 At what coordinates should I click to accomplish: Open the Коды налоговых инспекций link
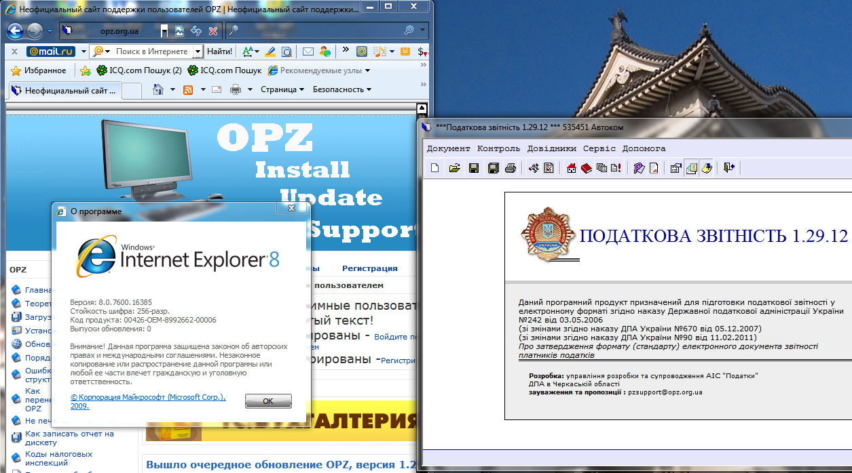[x=58, y=458]
